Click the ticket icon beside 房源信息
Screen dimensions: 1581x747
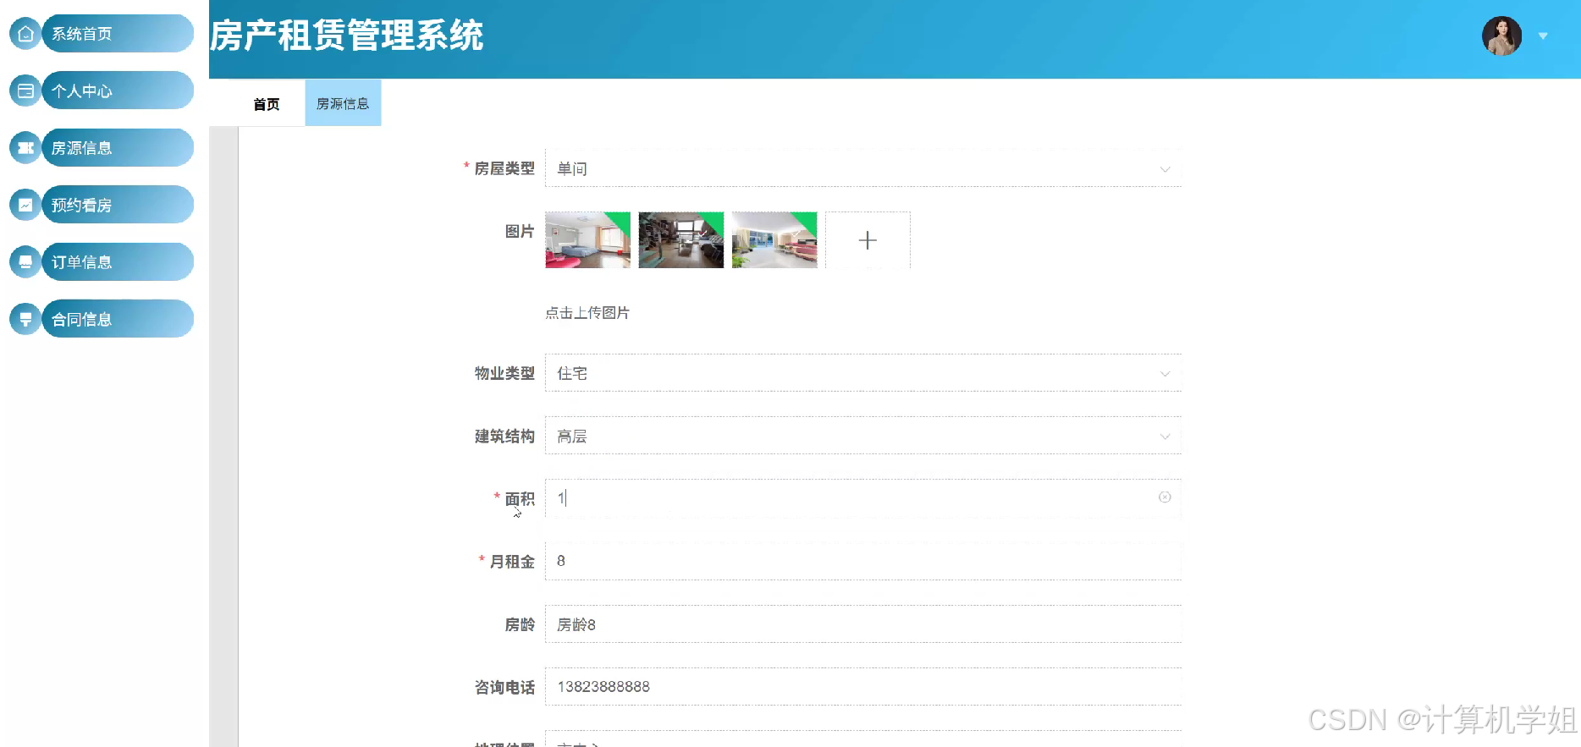(x=25, y=148)
